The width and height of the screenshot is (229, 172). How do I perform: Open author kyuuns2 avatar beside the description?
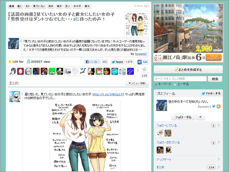(x=14, y=43)
